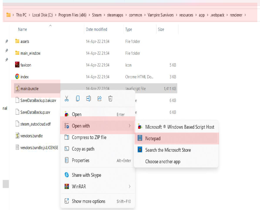The height and width of the screenshot is (210, 260).
Task: Click the main.bundle script file icon
Action: [17, 88]
